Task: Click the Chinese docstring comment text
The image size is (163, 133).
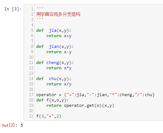Action: [58, 14]
